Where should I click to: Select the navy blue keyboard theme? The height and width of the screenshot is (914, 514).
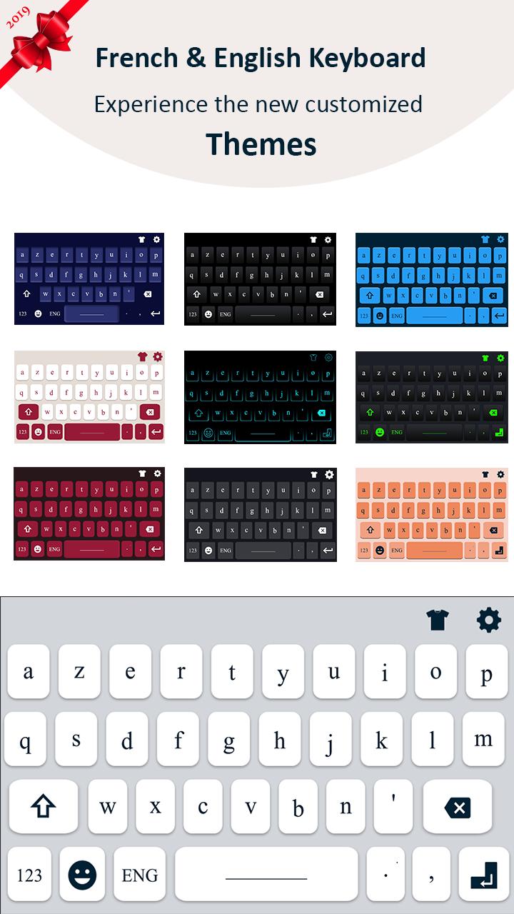point(89,278)
